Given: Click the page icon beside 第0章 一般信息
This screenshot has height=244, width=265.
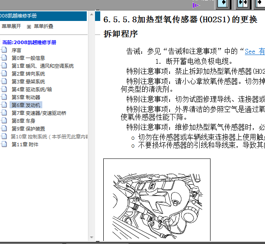Looking at the screenshot, I should [x=4, y=58].
